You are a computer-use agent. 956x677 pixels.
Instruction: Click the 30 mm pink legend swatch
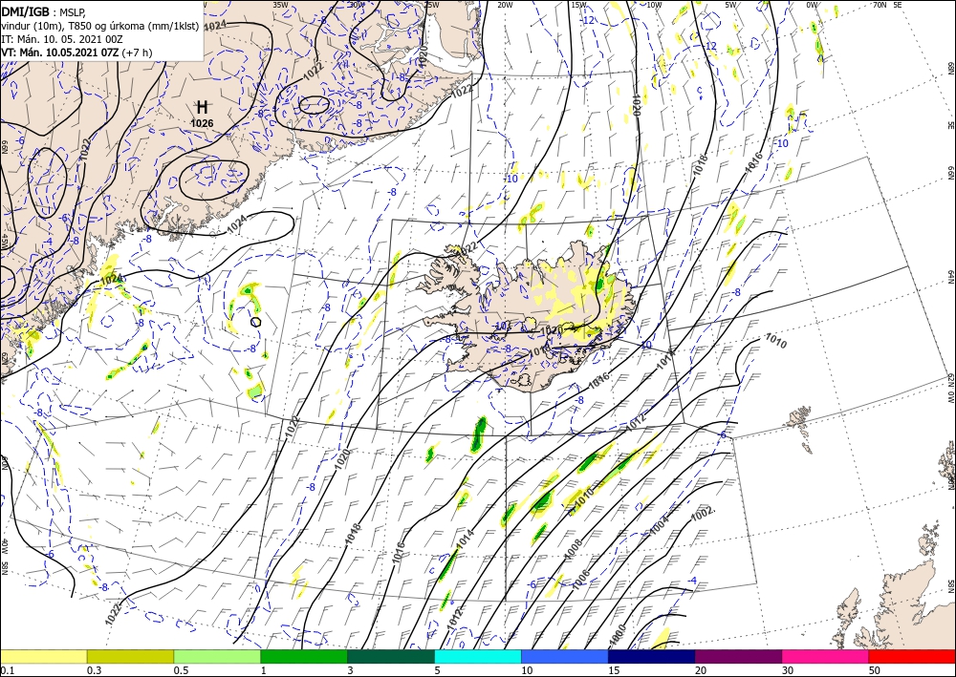(826, 656)
